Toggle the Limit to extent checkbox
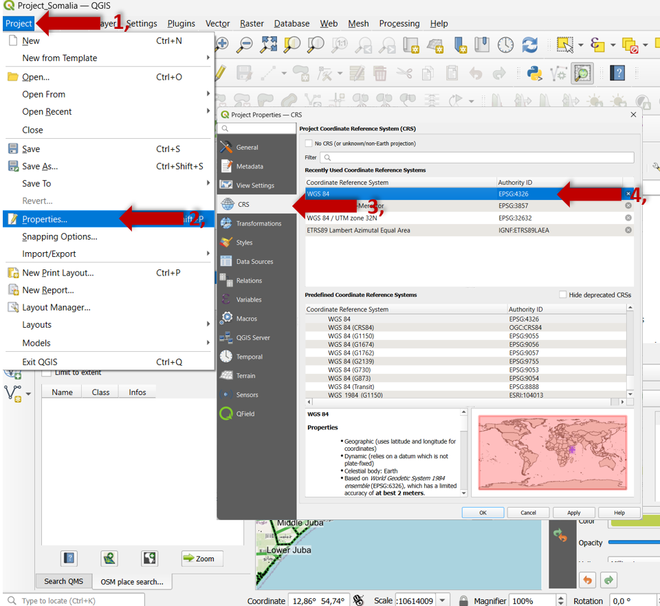The image size is (660, 606). point(47,372)
